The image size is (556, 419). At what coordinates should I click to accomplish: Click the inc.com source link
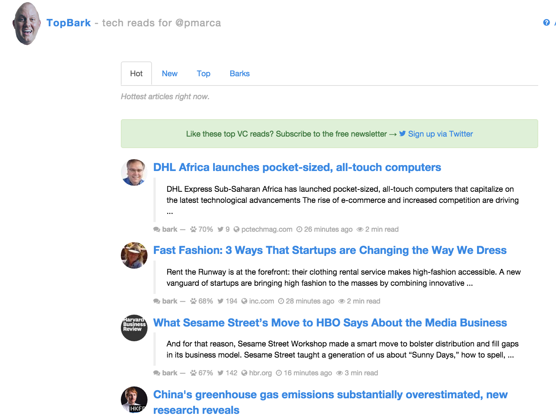pos(262,301)
